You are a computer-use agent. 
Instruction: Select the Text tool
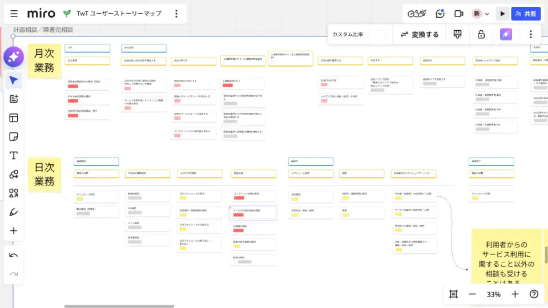[14, 155]
